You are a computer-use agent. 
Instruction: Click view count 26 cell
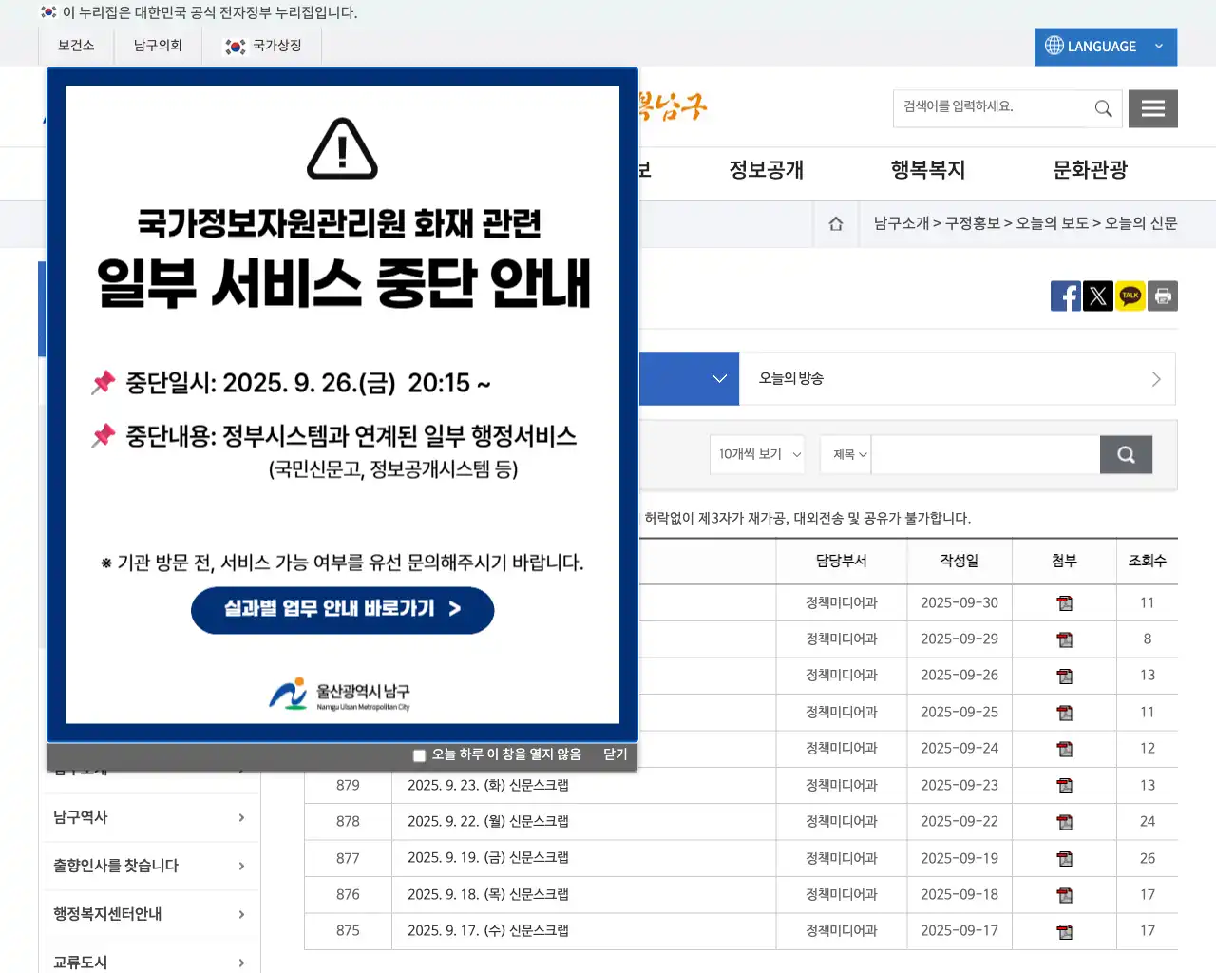(1148, 858)
